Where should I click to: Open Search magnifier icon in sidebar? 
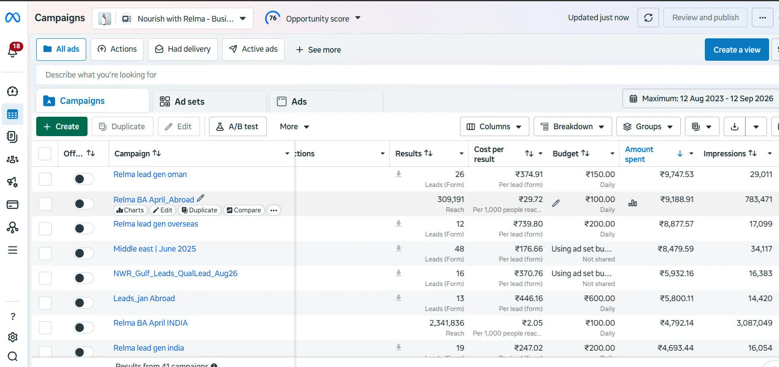coord(13,356)
